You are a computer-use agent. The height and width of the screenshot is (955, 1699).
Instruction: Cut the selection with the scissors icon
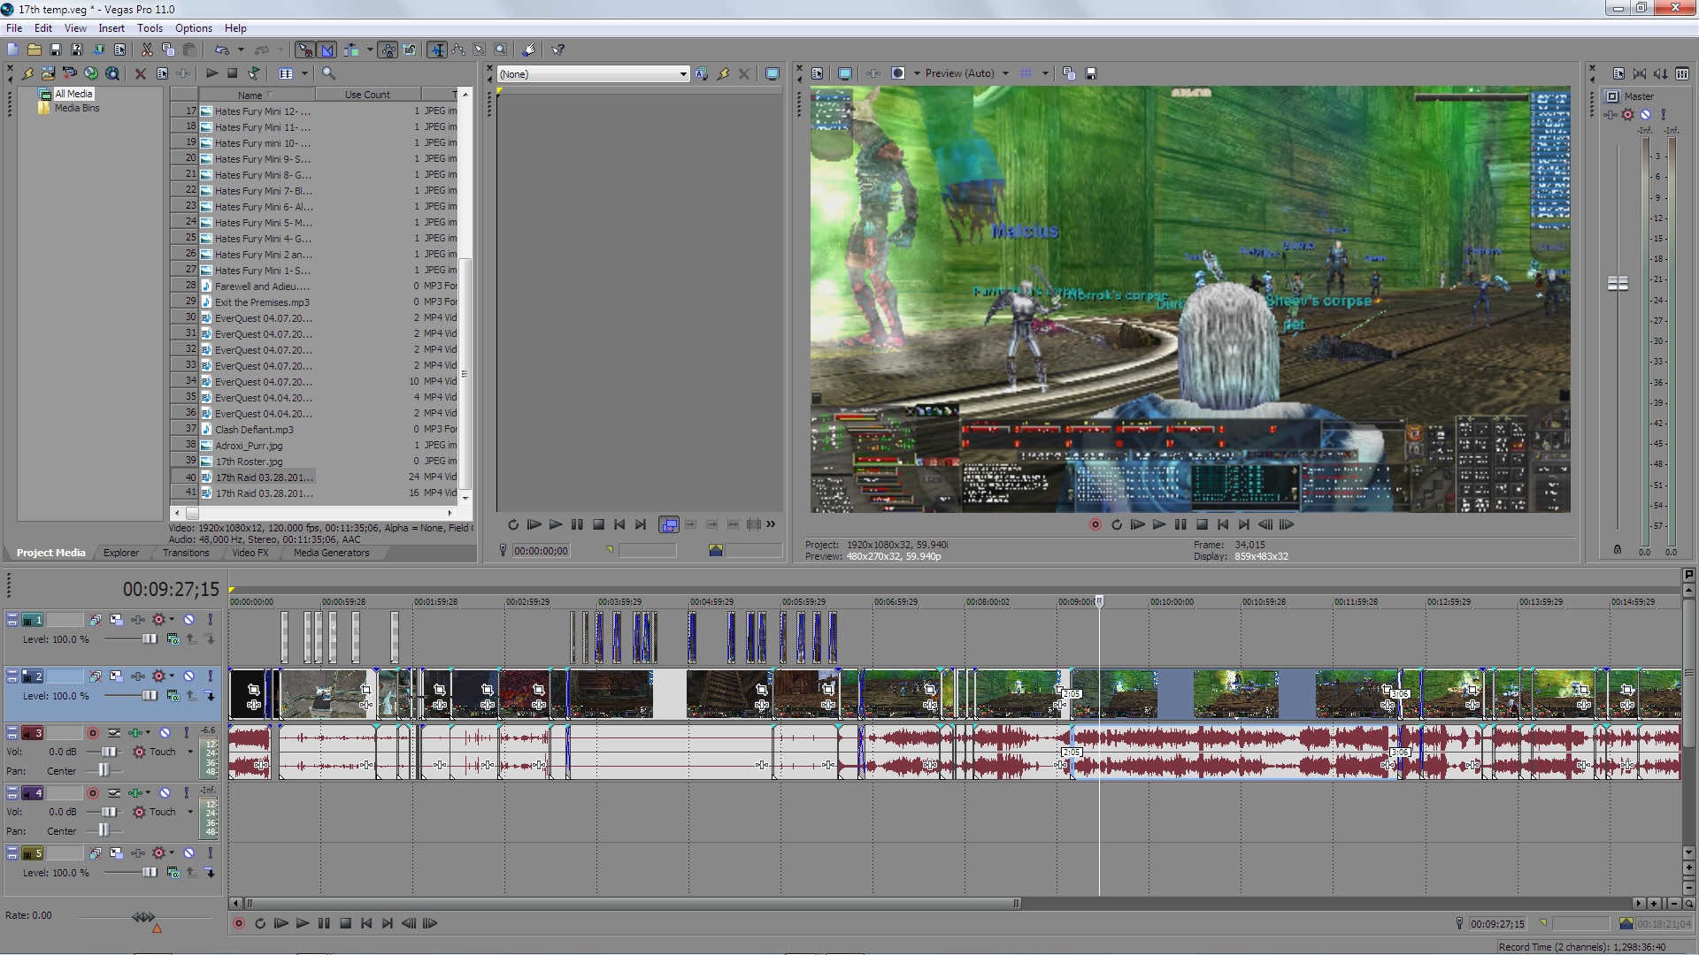pos(147,50)
